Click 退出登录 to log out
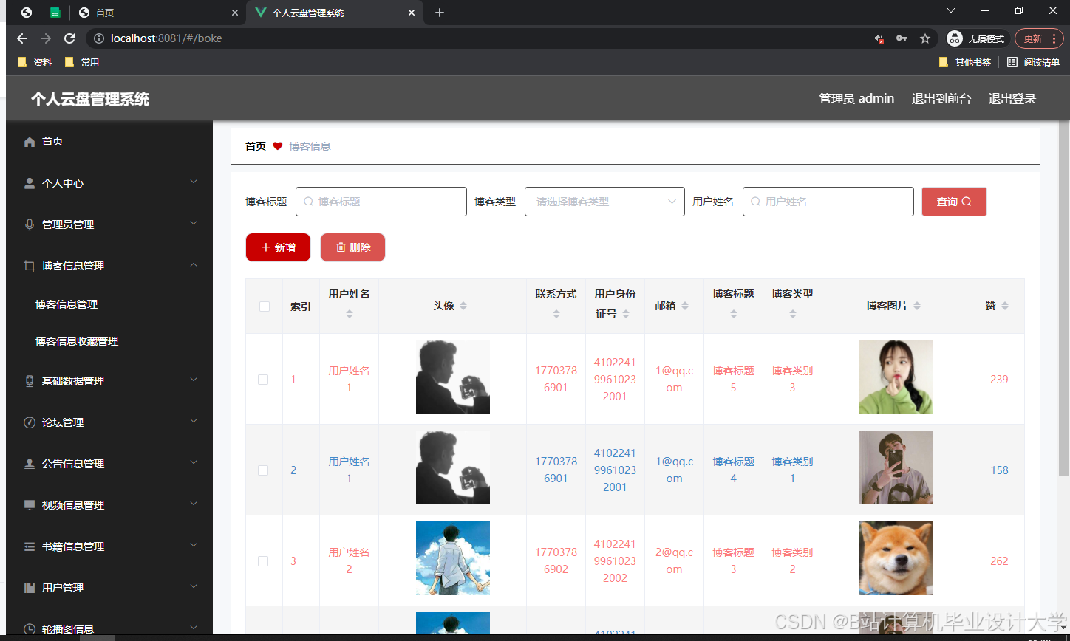 pos(1012,99)
